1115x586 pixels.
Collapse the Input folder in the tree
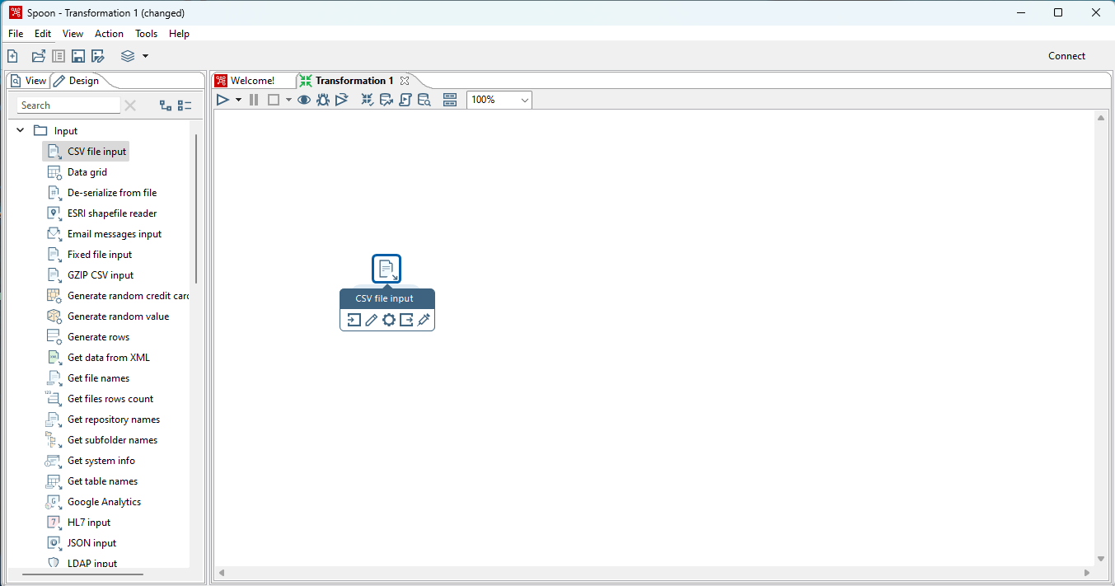(x=21, y=130)
